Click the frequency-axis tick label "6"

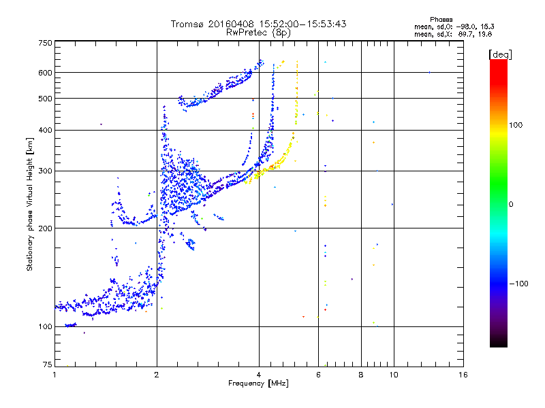318,375
